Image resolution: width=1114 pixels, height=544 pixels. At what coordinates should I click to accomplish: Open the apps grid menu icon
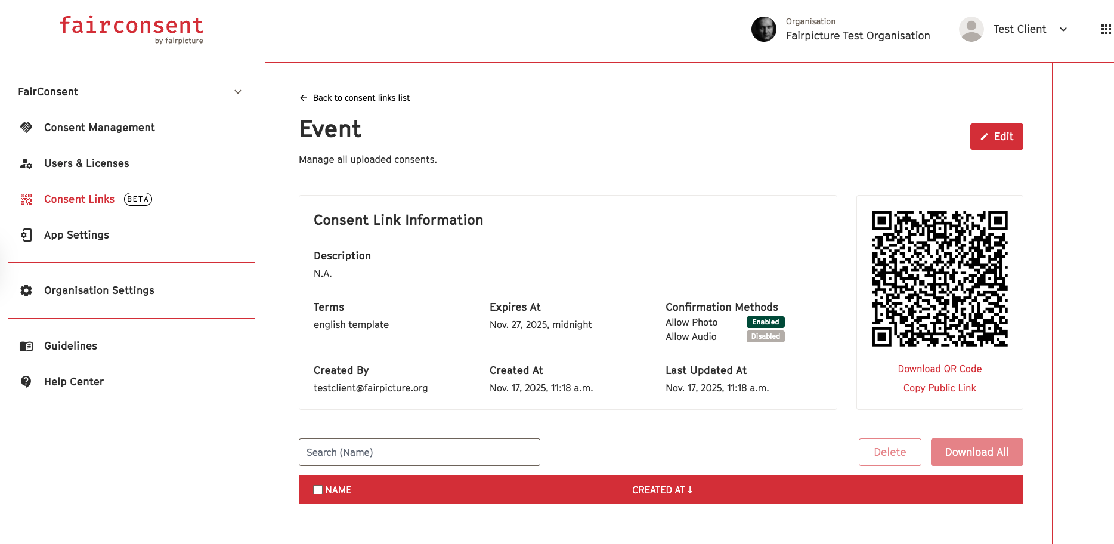point(1106,29)
